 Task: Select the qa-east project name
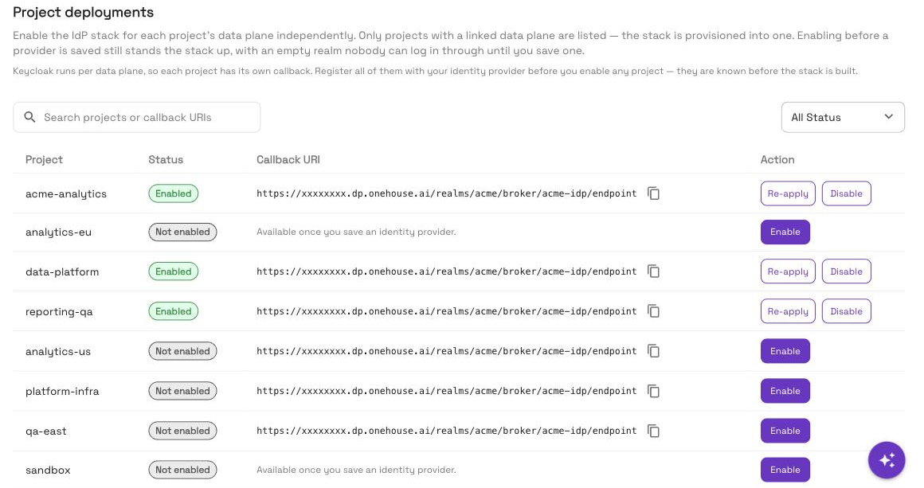tap(46, 431)
